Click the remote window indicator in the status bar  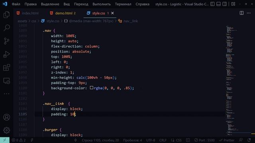[x=5, y=140]
